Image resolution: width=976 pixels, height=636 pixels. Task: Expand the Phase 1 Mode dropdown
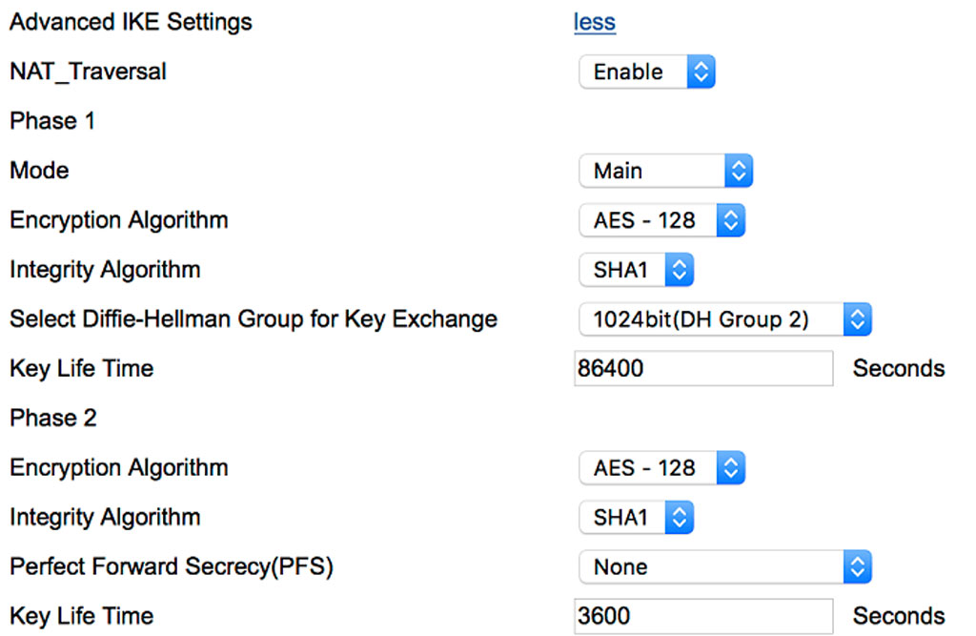(665, 171)
